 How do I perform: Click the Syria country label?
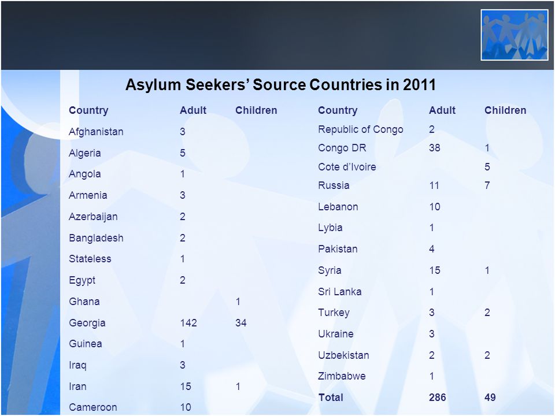point(330,270)
